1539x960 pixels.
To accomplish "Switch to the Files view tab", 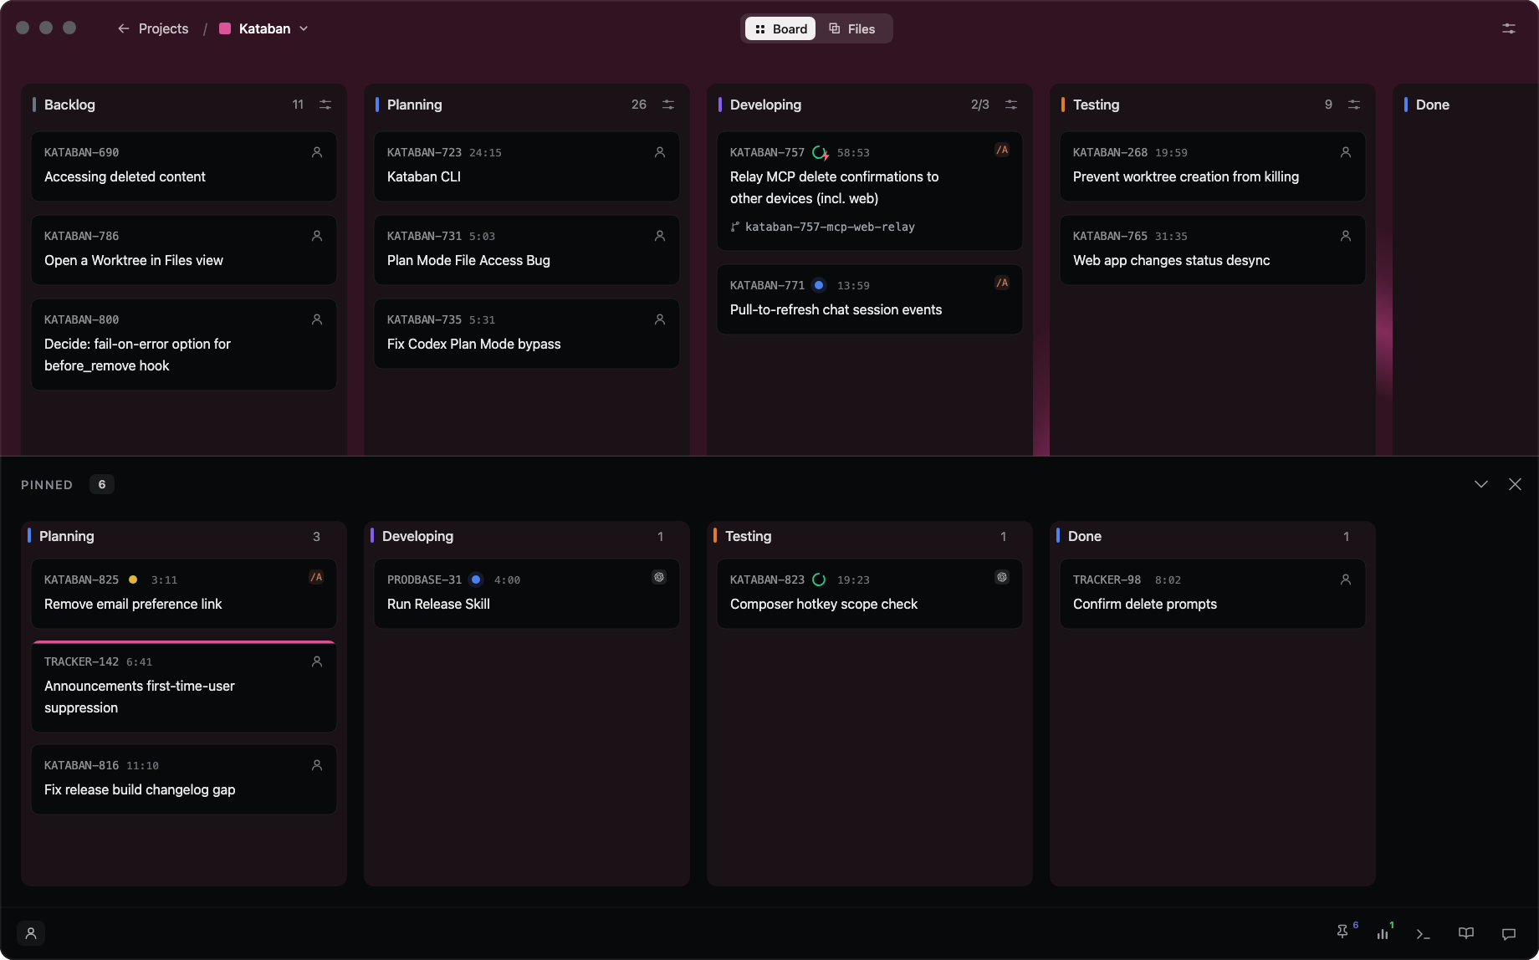I will click(x=852, y=28).
